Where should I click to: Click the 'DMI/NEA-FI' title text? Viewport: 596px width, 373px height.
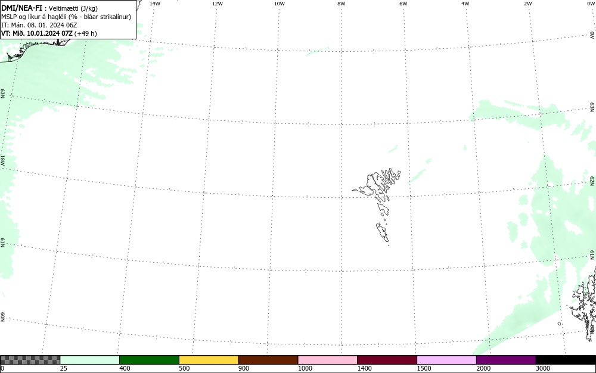coord(21,8)
